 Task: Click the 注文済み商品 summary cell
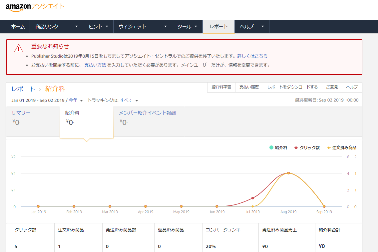tap(78, 238)
